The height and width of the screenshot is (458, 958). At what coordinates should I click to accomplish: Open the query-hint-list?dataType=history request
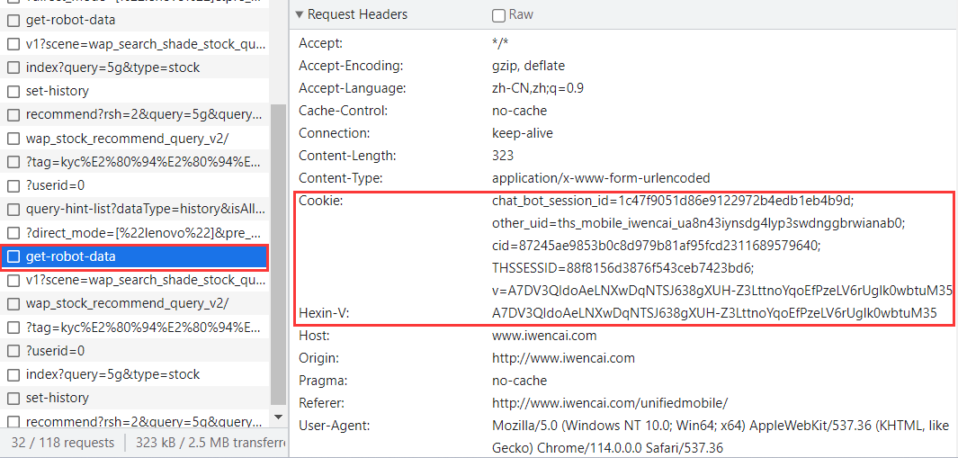click(x=145, y=210)
